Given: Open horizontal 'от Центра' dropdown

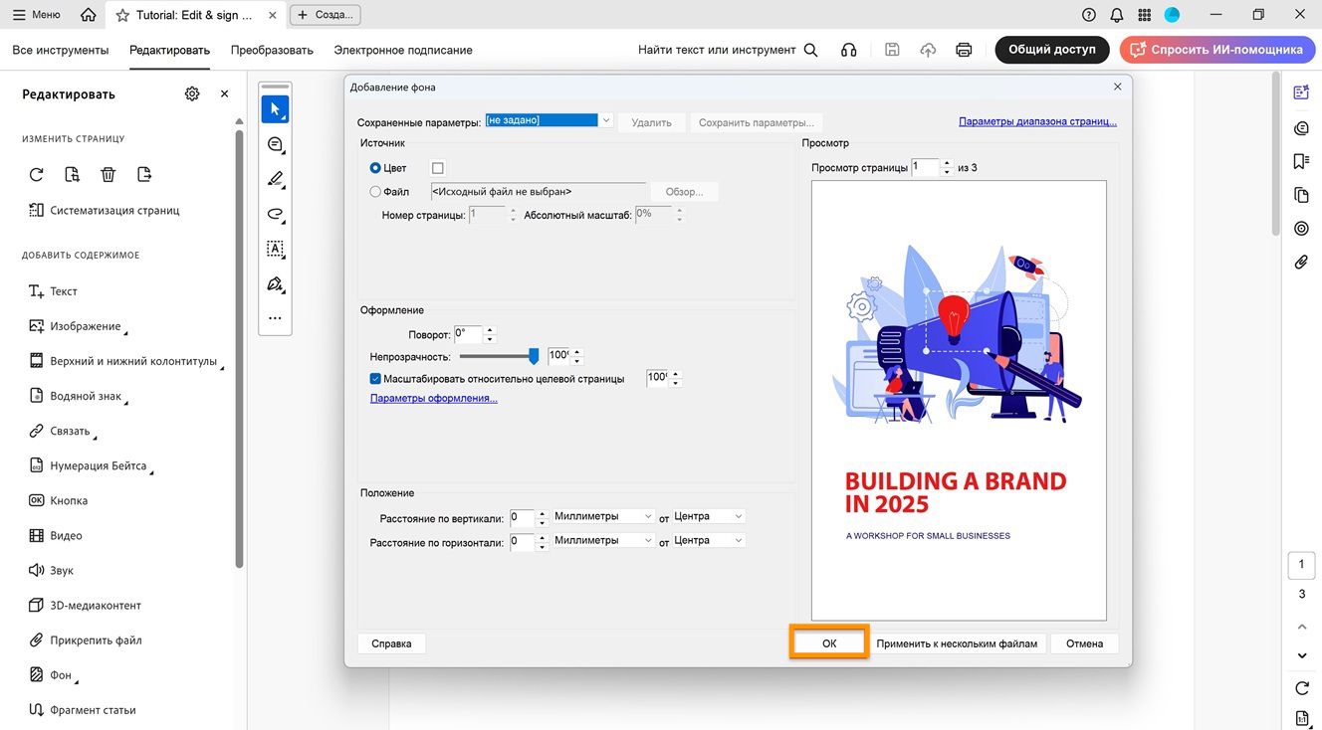Looking at the screenshot, I should 709,540.
